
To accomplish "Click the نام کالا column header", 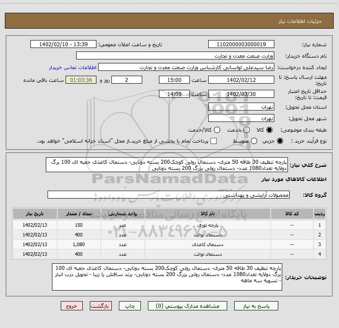I will pos(207,214).
